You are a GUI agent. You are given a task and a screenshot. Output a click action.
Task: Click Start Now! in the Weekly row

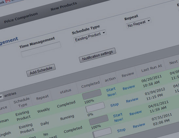111,92
